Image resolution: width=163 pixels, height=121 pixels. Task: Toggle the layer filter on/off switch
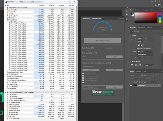[156, 75]
